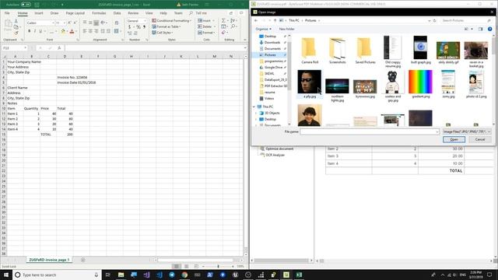
Task: Click the Underline button in Excel ribbon
Action: (x=40, y=31)
